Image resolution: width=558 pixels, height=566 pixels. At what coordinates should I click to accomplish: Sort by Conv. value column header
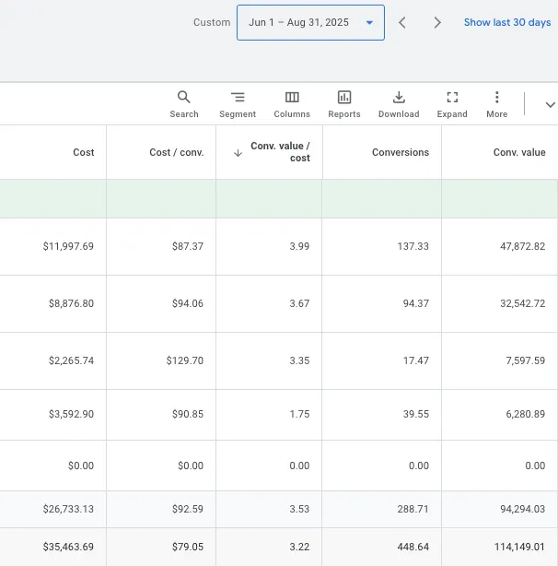coord(519,152)
